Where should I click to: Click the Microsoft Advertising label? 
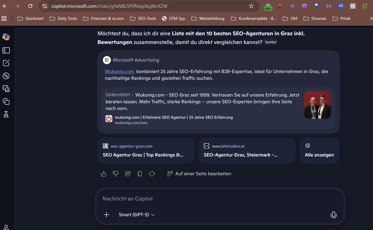pyautogui.click(x=136, y=60)
